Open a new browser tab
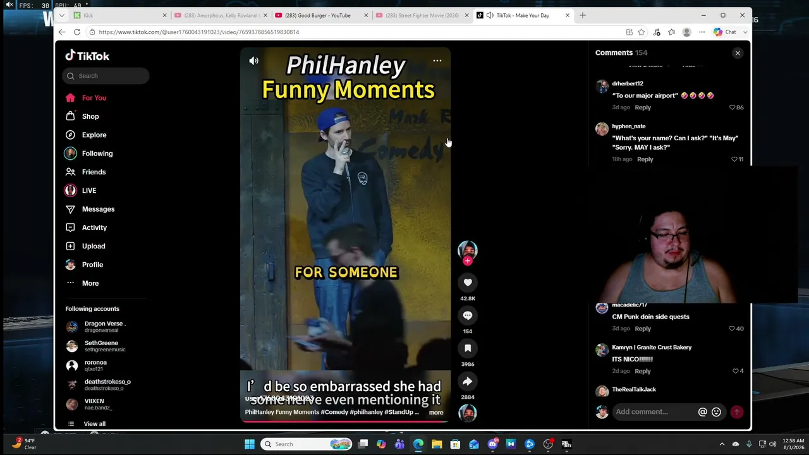 click(583, 15)
